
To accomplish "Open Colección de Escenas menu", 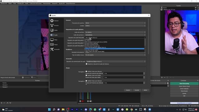I will point(35,3).
